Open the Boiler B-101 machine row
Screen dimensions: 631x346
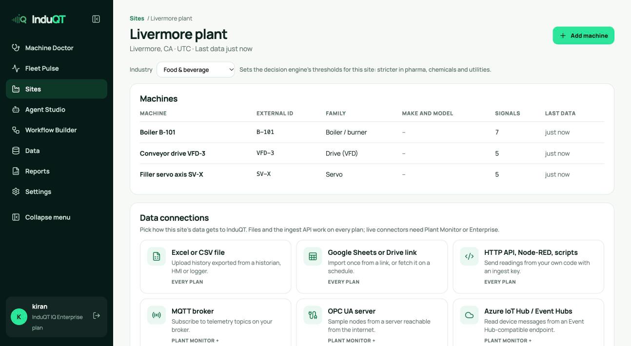372,132
